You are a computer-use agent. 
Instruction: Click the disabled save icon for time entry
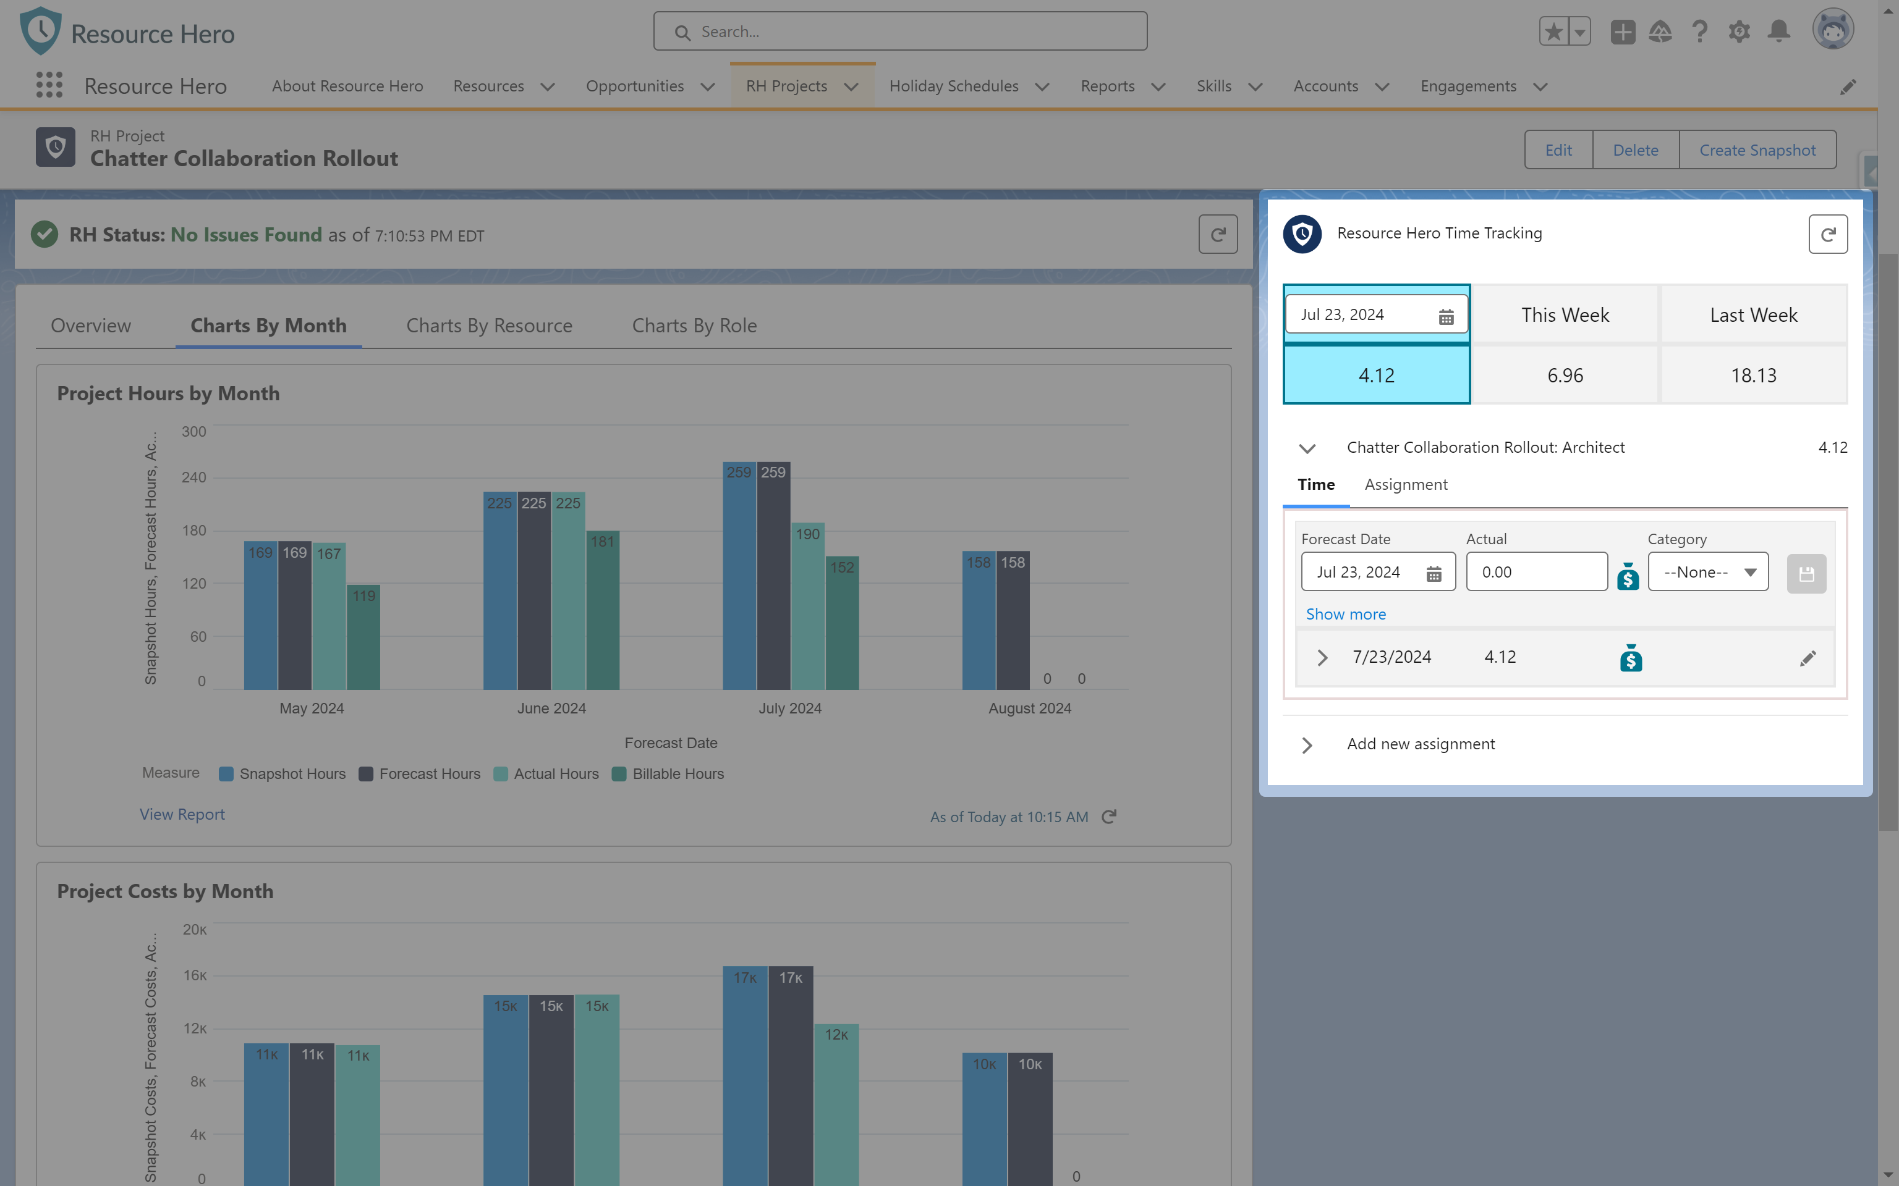[1806, 574]
